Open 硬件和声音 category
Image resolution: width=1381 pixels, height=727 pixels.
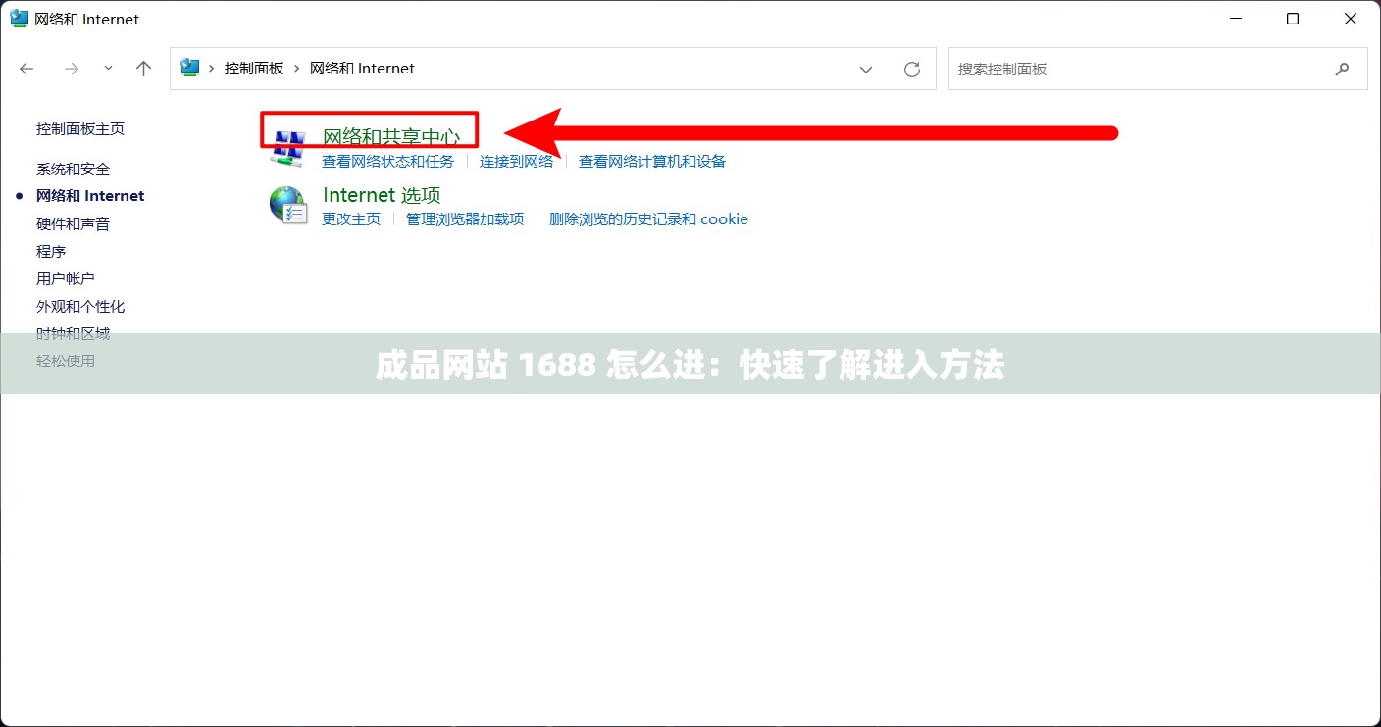pos(74,224)
